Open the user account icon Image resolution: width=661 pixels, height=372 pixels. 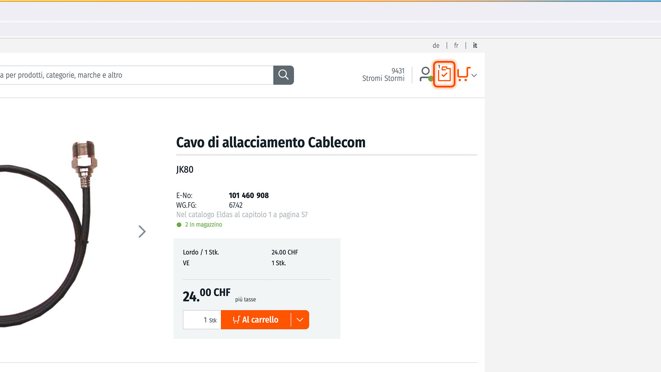pos(426,74)
